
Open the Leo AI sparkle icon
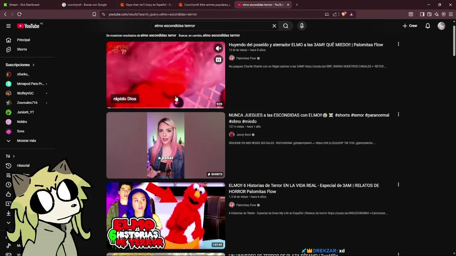[x=436, y=14]
